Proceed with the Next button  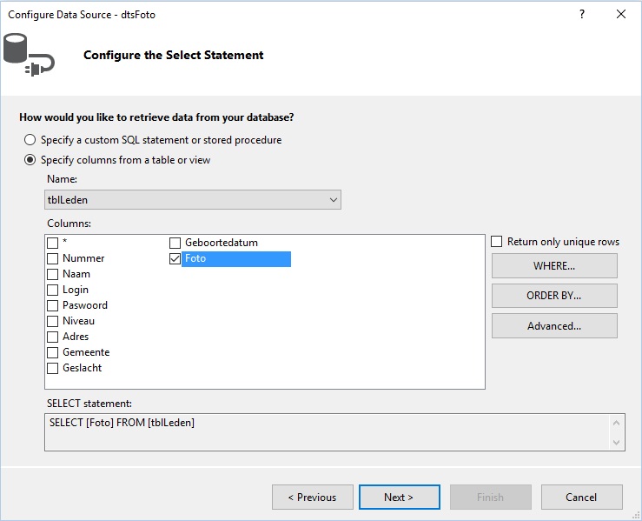pyautogui.click(x=400, y=498)
